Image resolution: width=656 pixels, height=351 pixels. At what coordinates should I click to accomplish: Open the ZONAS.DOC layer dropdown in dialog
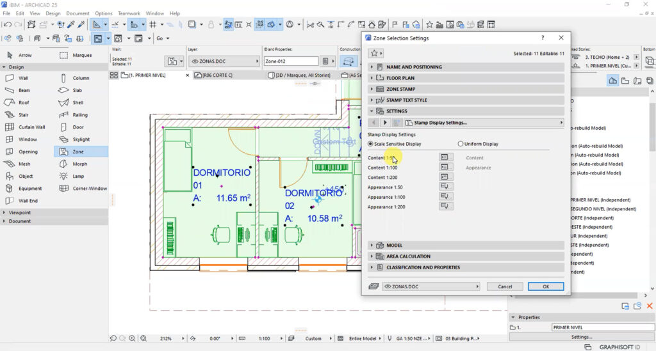[x=431, y=286]
